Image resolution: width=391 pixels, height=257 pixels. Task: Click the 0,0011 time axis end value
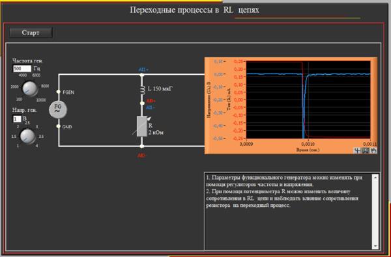coord(370,144)
